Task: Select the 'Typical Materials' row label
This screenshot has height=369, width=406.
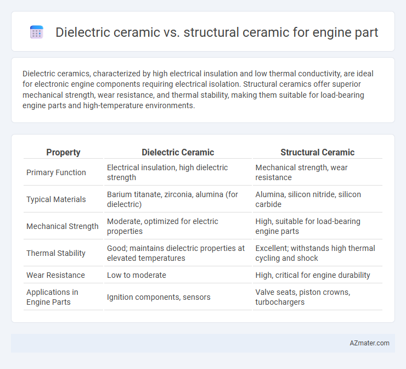Action: [56, 199]
